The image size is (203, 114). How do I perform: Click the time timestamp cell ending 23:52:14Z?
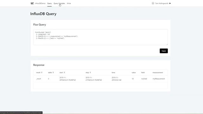(116, 79)
